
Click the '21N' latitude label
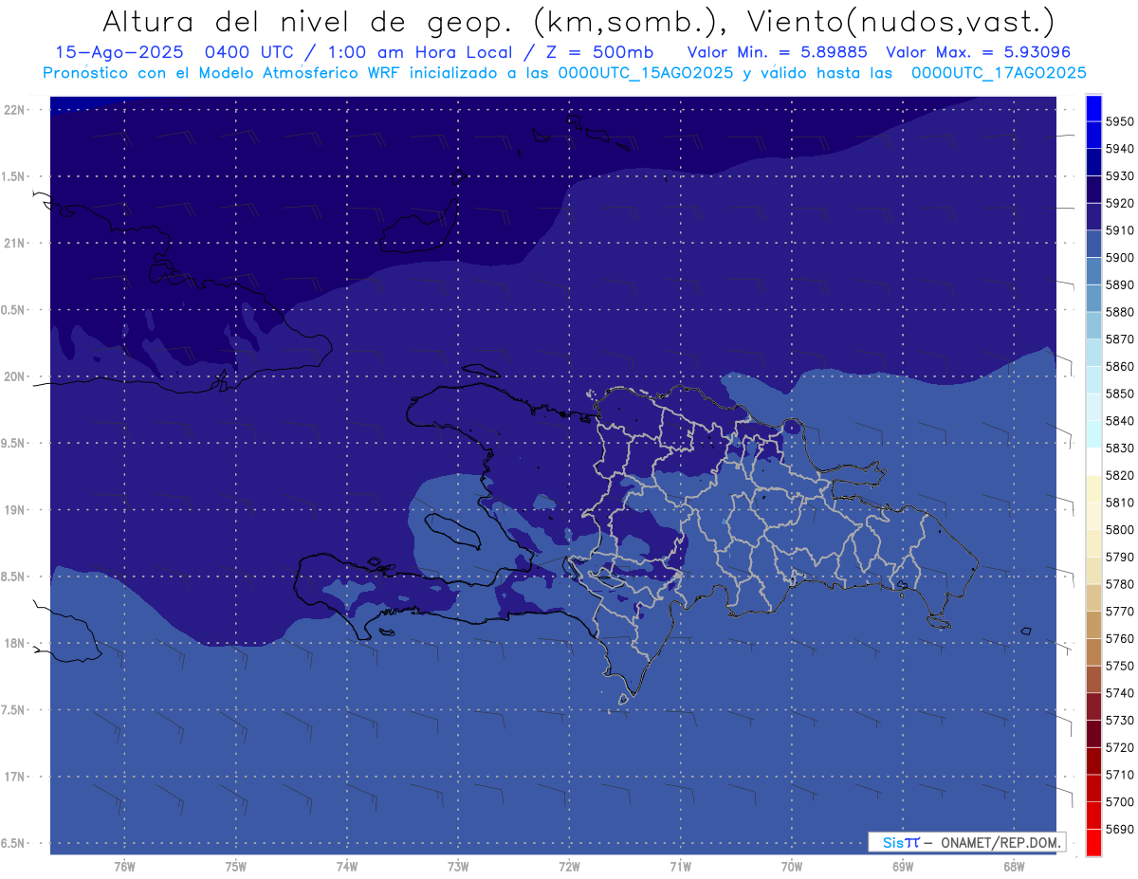pyautogui.click(x=16, y=244)
